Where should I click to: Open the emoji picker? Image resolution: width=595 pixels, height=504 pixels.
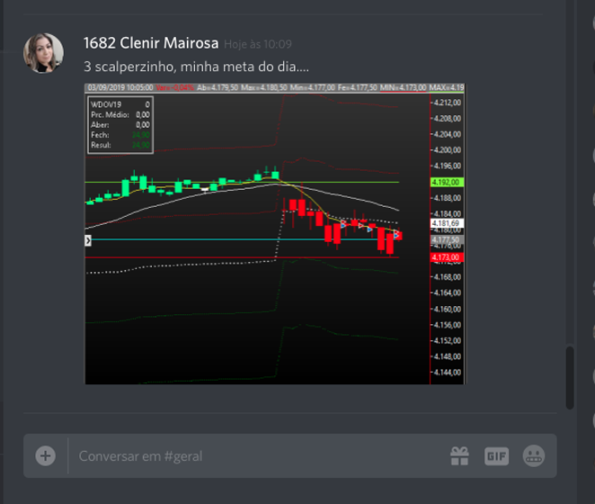tap(533, 456)
